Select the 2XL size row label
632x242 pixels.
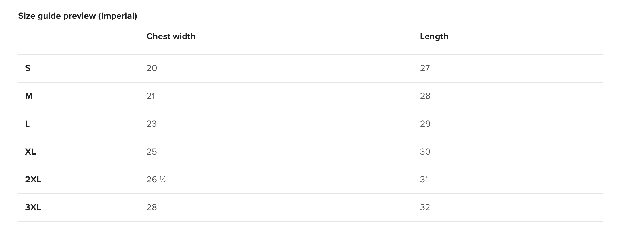[x=33, y=180]
